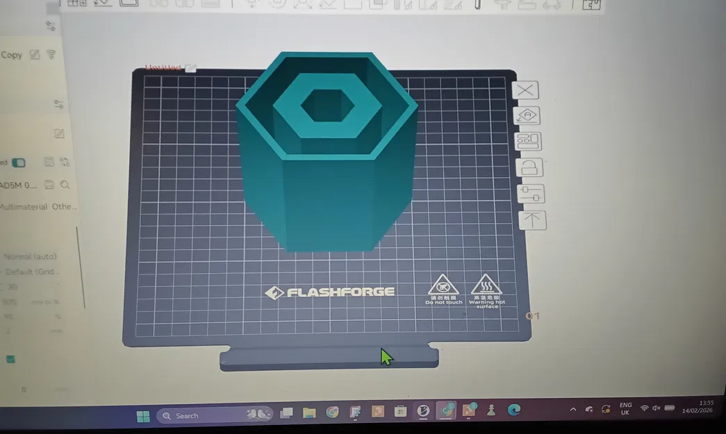Screen dimensions: 726x434
Task: Open Microsoft Edge from the taskbar
Action: coord(513,410)
